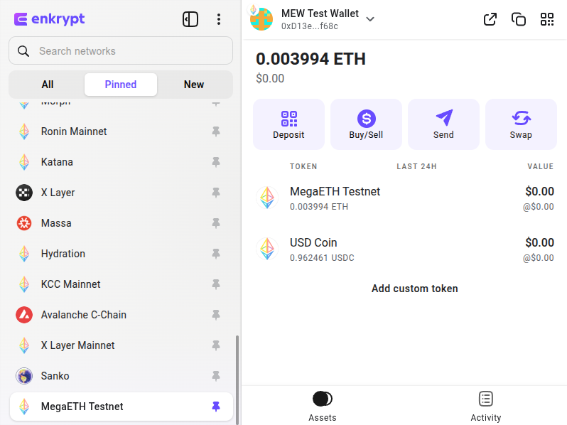Click the 0.962461 USDC amount
The height and width of the screenshot is (425, 567).
tap(322, 258)
